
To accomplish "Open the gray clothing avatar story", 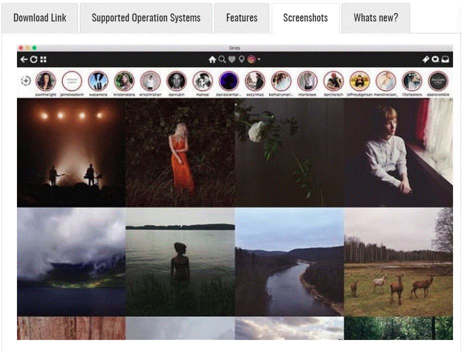I will click(307, 81).
